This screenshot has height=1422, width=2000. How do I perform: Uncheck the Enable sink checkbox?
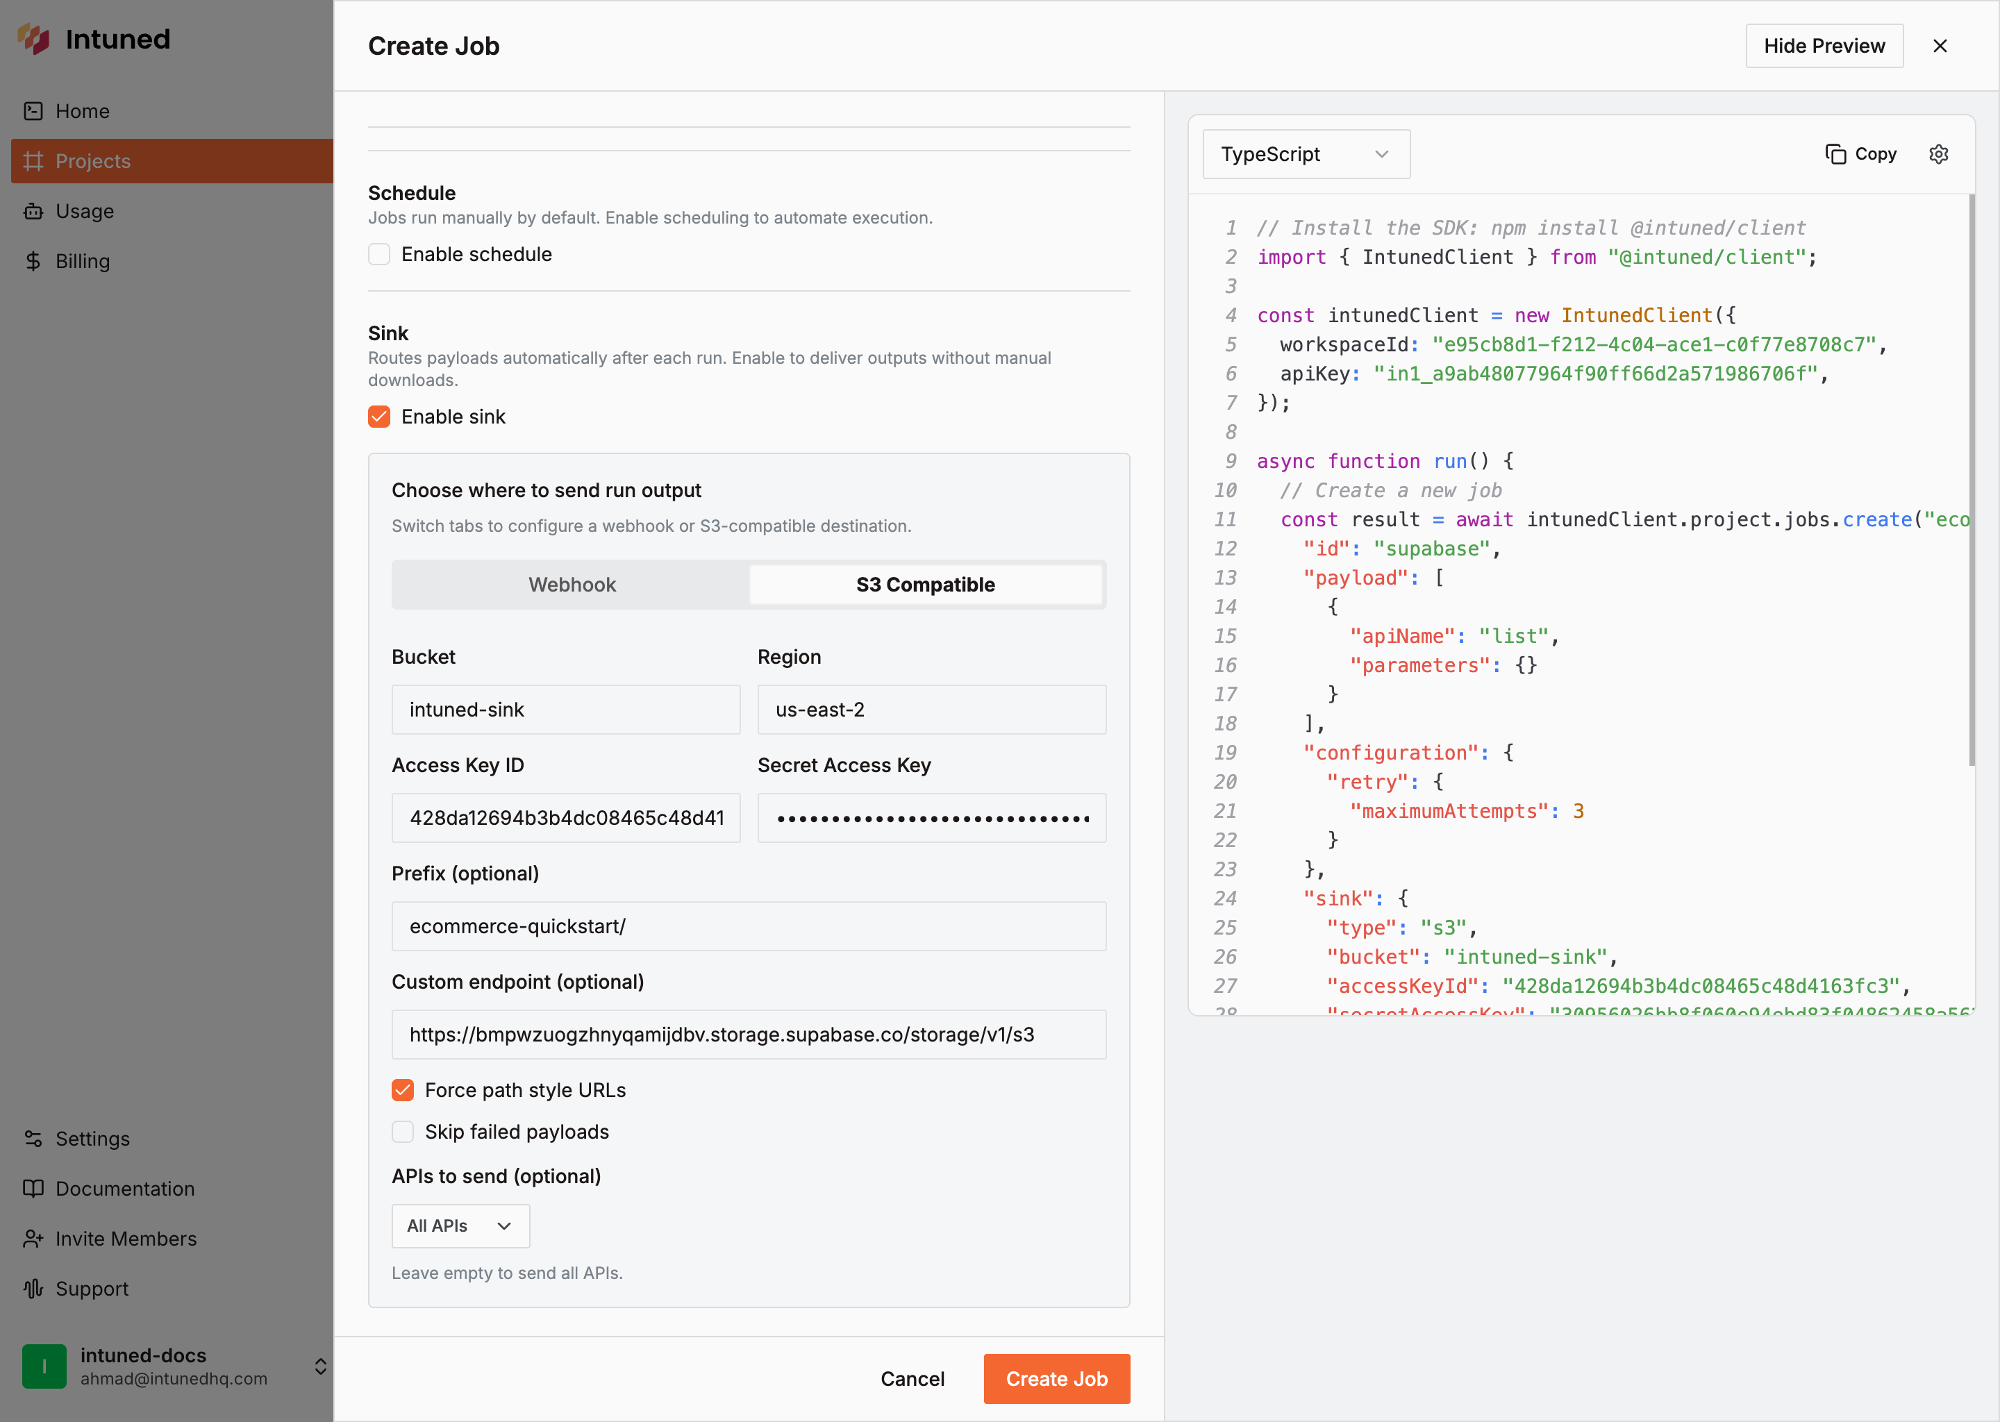point(379,417)
